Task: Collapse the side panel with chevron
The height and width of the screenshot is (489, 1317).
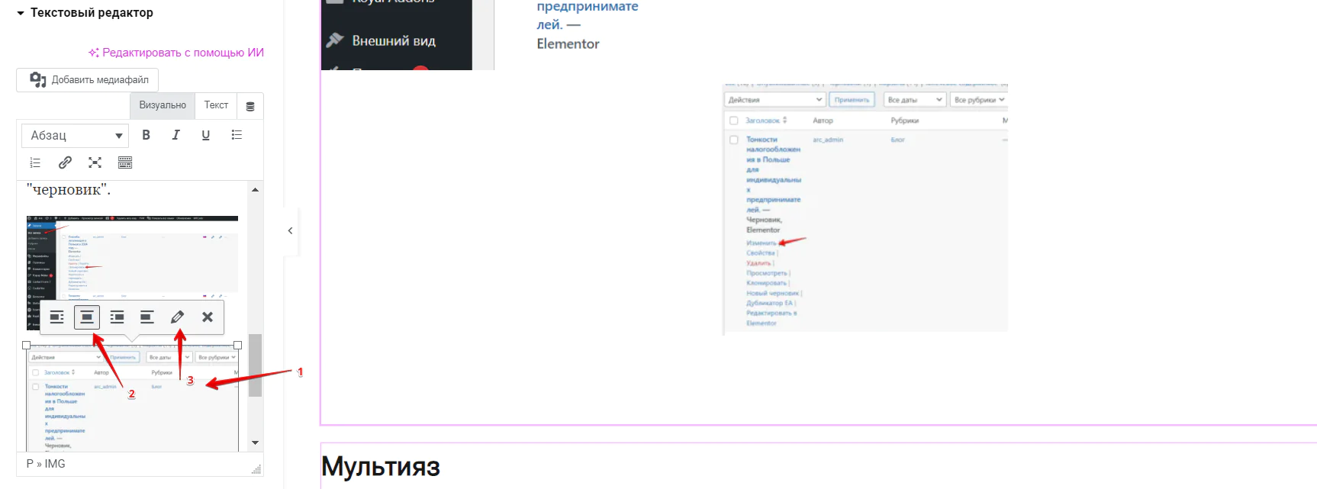Action: (x=290, y=230)
